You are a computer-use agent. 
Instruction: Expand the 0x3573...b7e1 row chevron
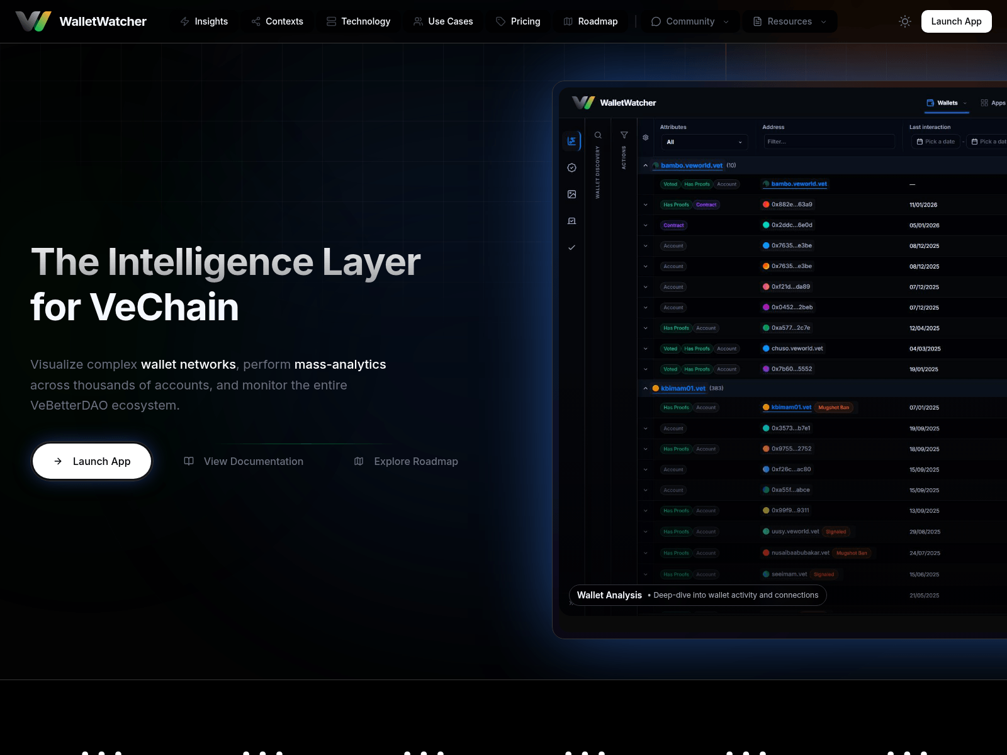coord(645,428)
